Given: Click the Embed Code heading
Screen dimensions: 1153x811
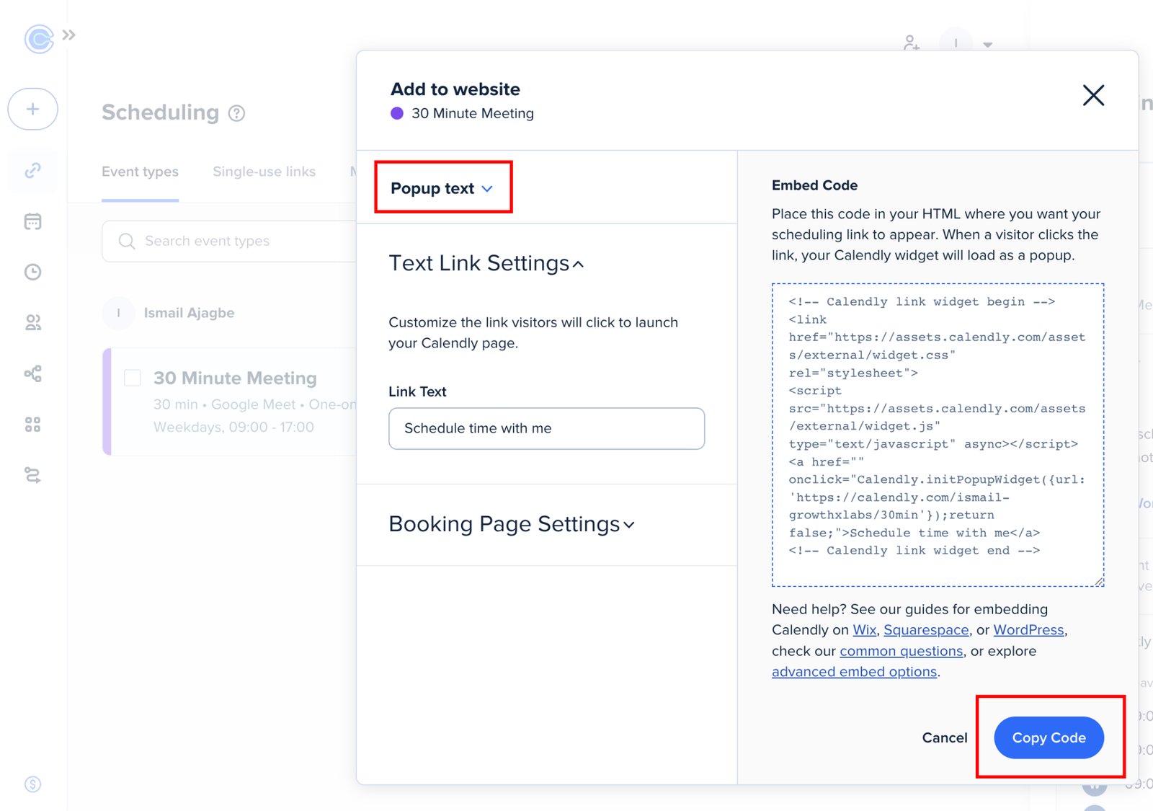Looking at the screenshot, I should (x=814, y=185).
